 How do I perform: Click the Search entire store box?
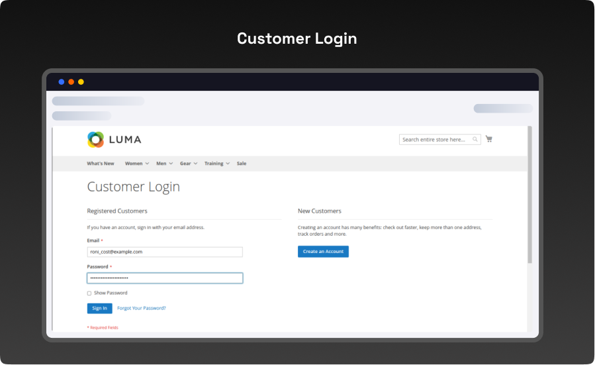pyautogui.click(x=435, y=140)
